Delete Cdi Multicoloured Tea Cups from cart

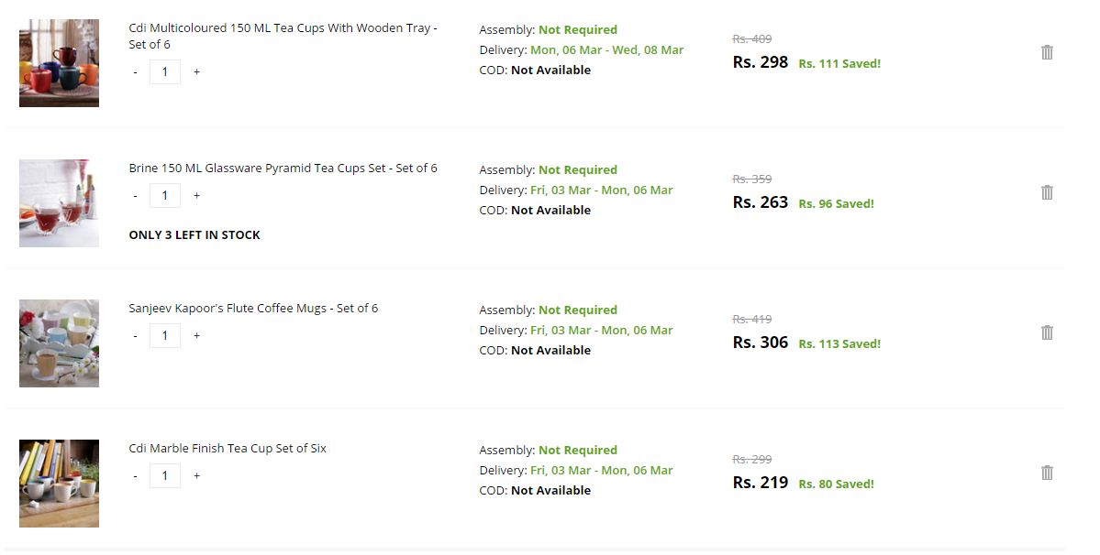coord(1047,52)
